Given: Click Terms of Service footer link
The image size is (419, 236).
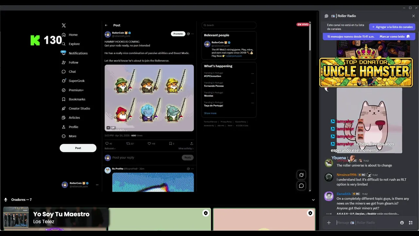Looking at the screenshot, I should (210, 122).
